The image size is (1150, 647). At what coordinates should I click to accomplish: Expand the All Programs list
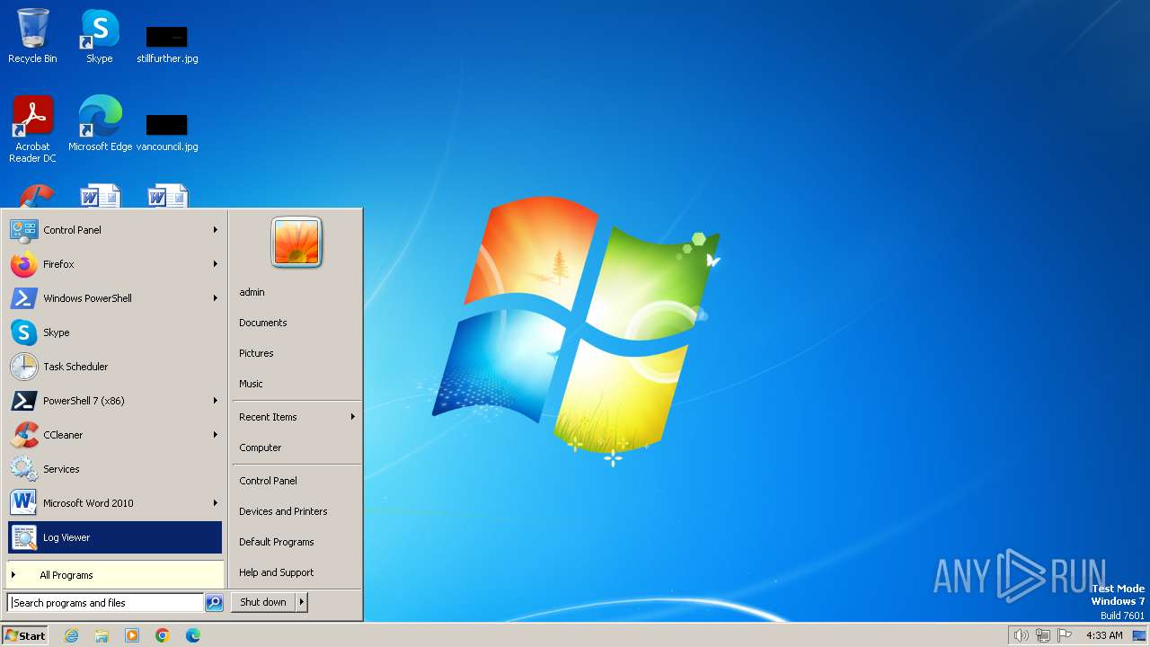coord(115,575)
